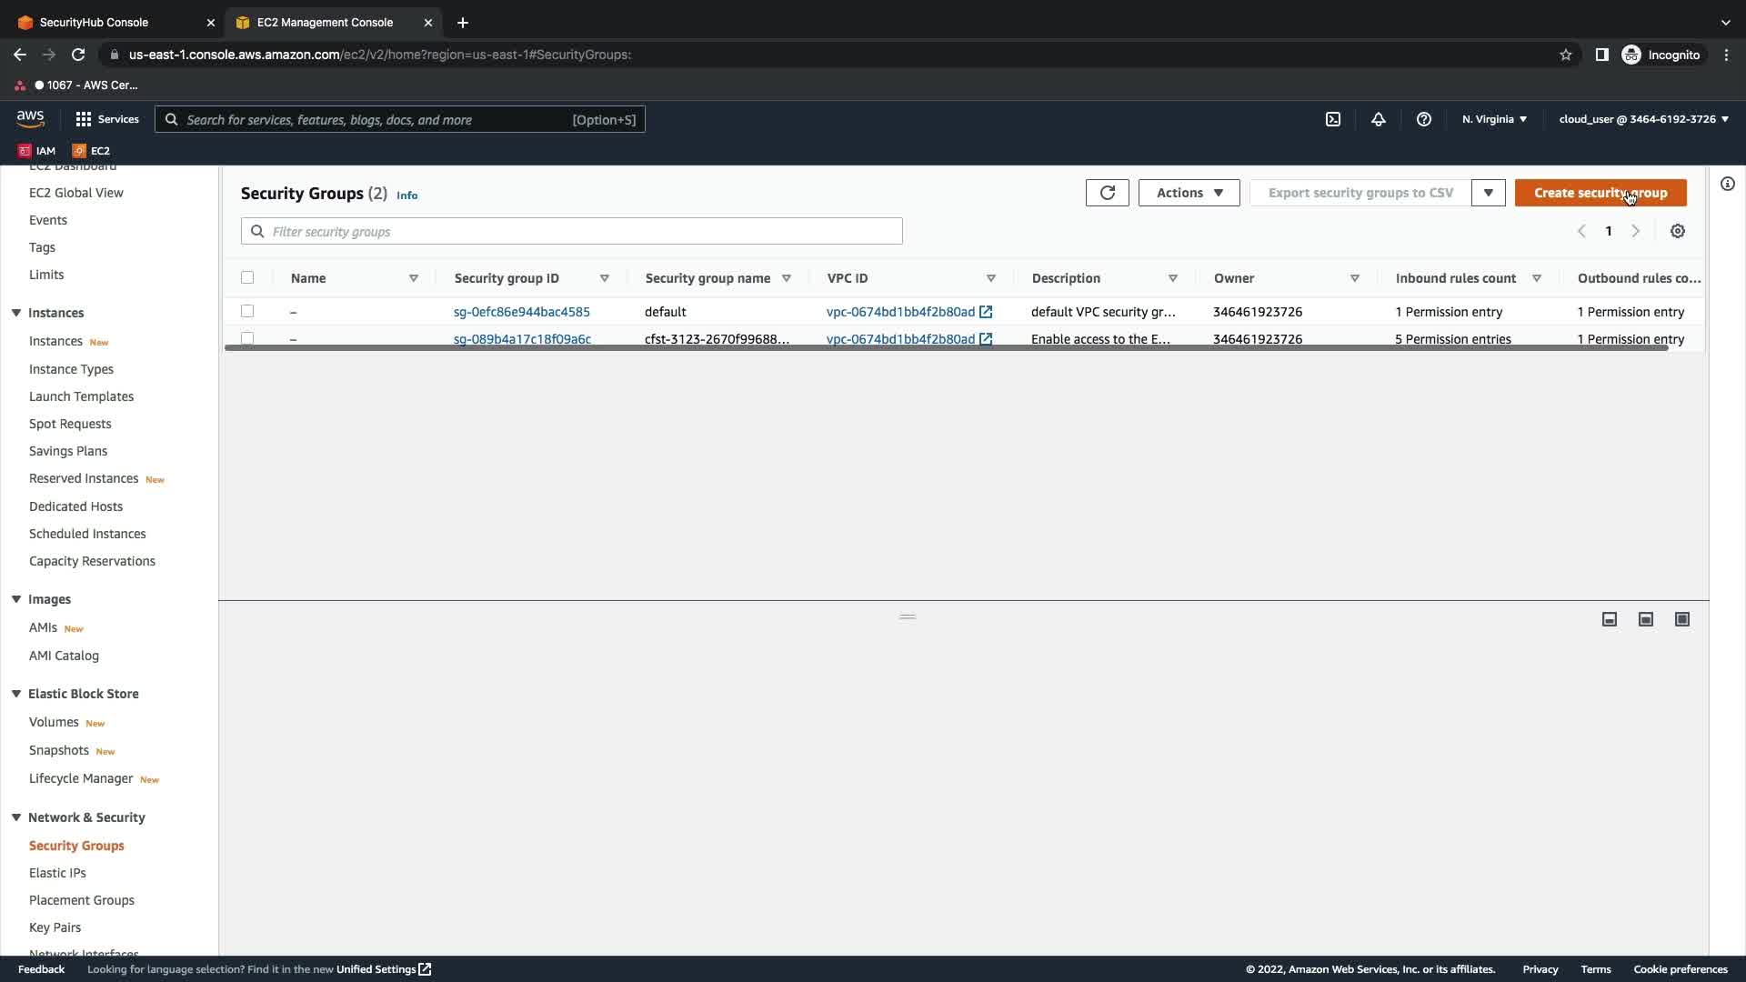Open security group sg-0efc86e944bac4585 link
Screen dimensions: 1746x982
pyautogui.click(x=521, y=312)
